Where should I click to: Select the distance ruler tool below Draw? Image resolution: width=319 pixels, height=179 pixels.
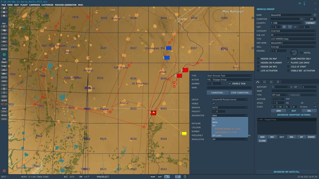(x=4, y=119)
